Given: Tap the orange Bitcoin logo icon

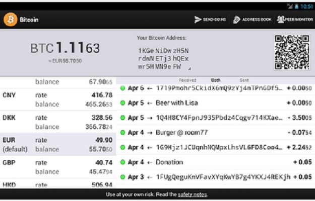Looking at the screenshot, I should coord(11,20).
